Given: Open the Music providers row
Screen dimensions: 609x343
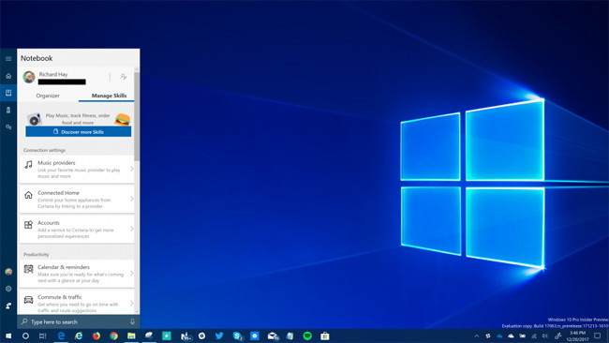Looking at the screenshot, I should pos(77,169).
